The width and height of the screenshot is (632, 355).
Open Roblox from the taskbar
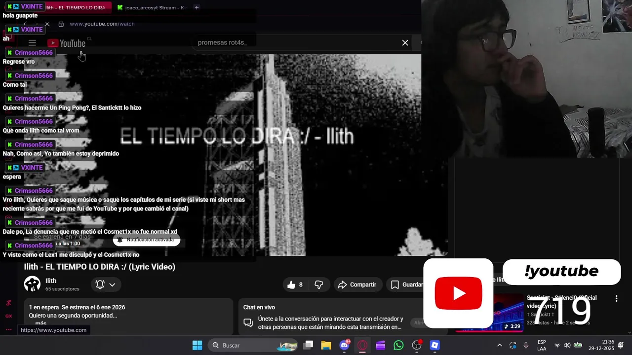click(434, 345)
